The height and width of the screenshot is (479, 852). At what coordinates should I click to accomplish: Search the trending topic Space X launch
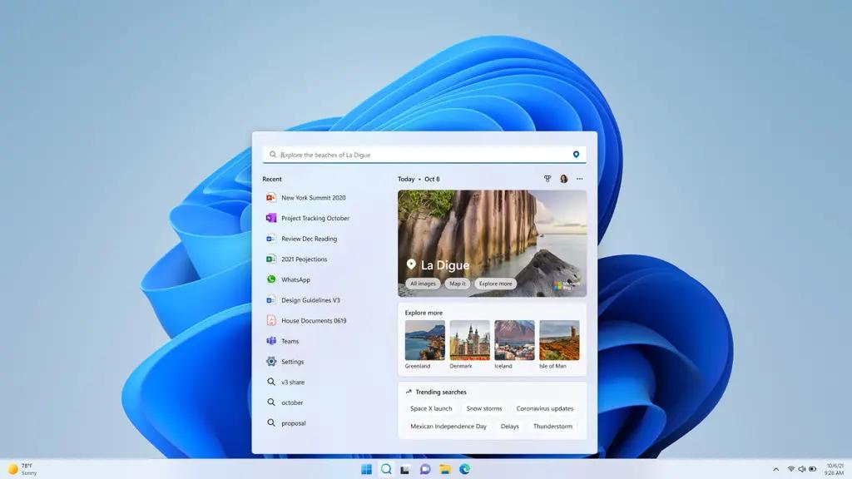click(x=431, y=408)
